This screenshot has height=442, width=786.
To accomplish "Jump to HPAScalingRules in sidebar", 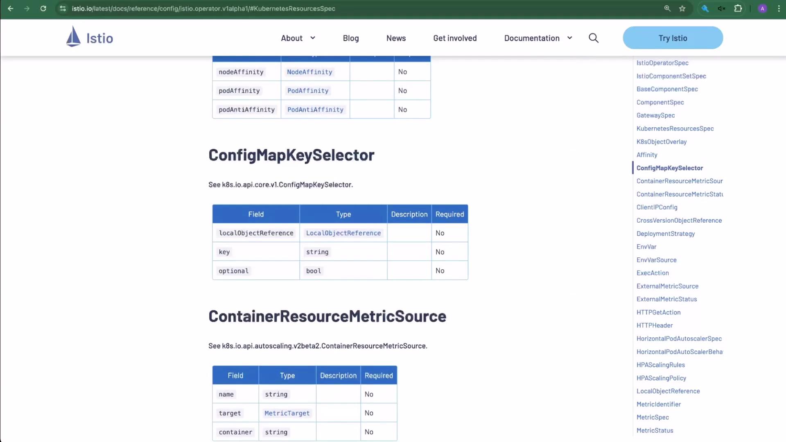I will [660, 365].
